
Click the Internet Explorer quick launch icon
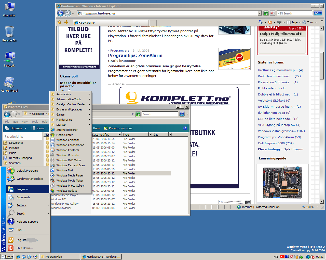click(x=18, y=257)
